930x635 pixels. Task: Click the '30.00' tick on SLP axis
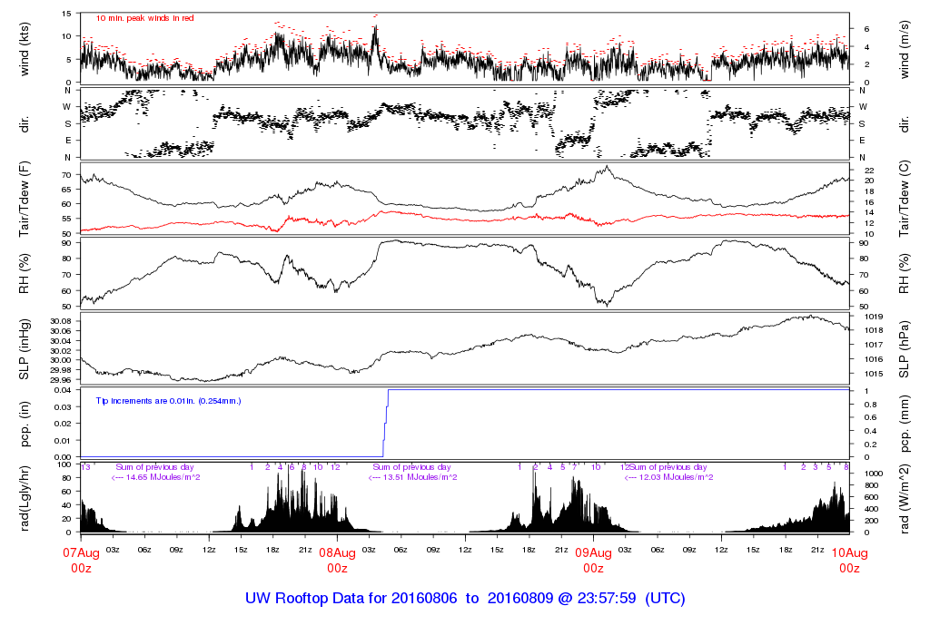pos(61,360)
